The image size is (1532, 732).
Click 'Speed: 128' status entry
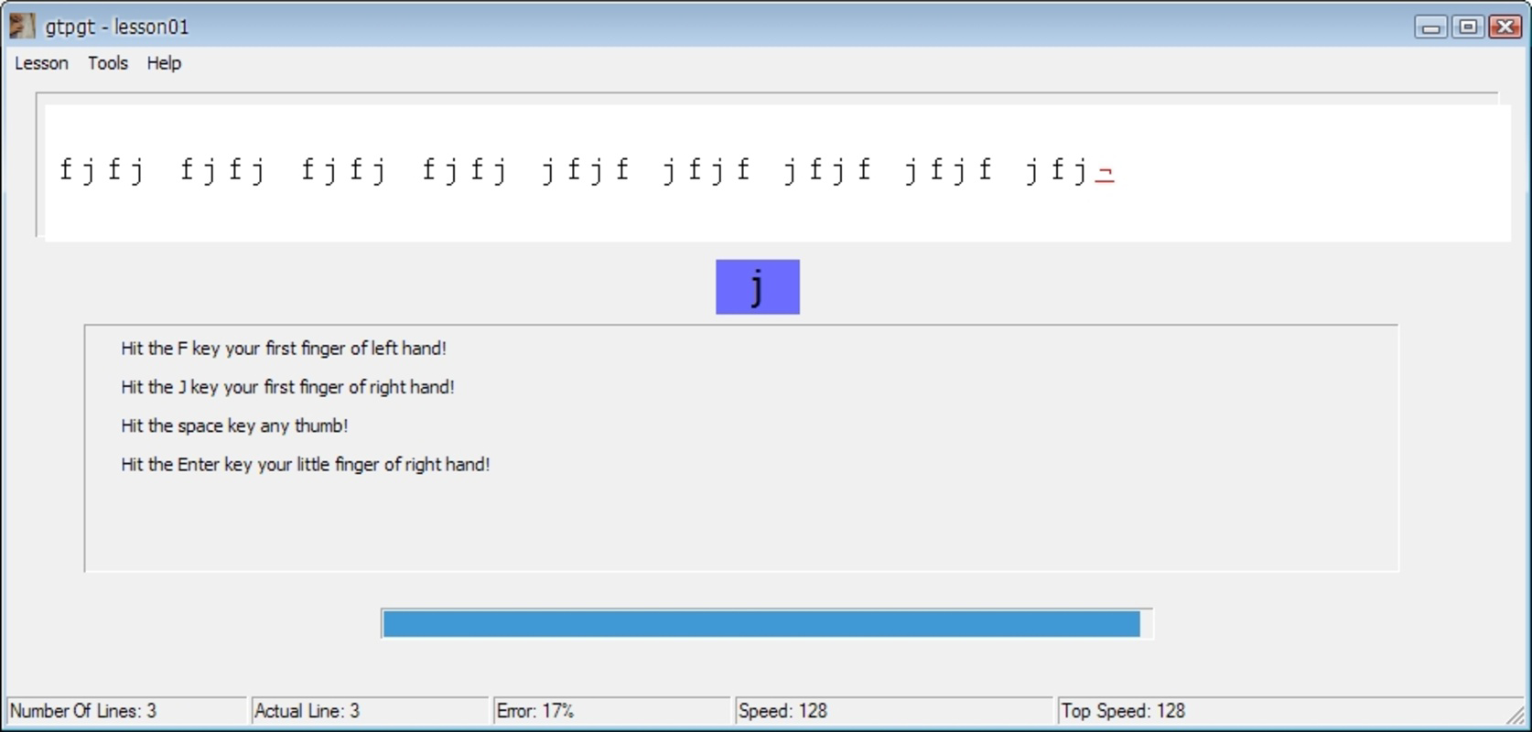tap(893, 711)
